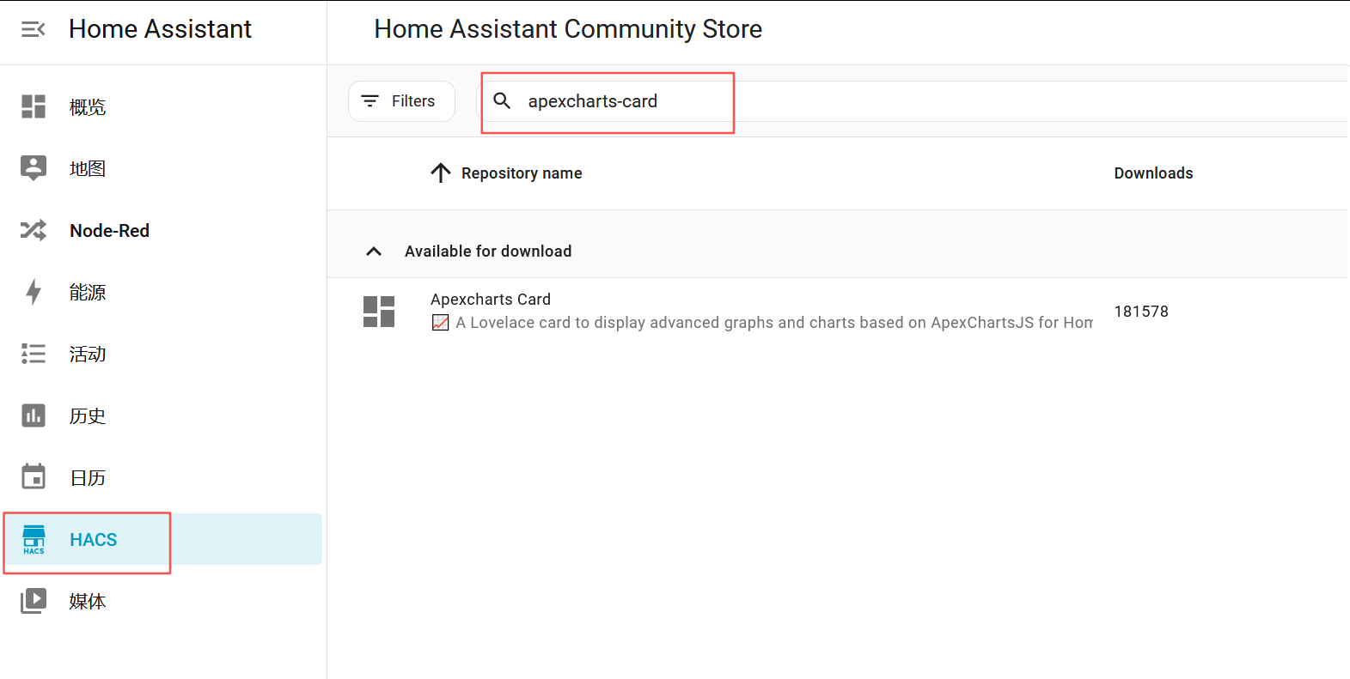The image size is (1350, 679).
Task: Click the Node-Red shuffle icon
Action: point(34,230)
